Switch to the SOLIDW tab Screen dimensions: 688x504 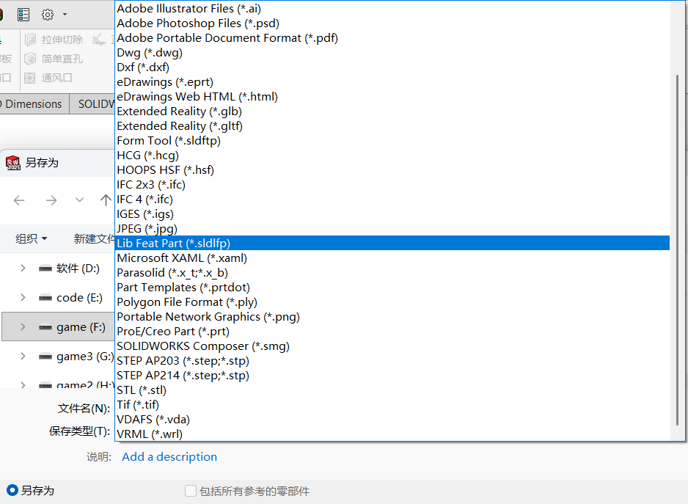tap(93, 104)
